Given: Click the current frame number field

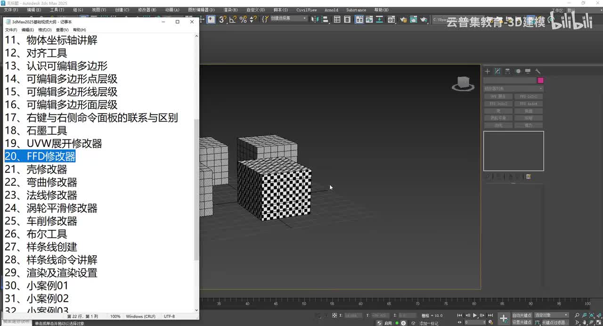Looking at the screenshot, I should point(475,322).
